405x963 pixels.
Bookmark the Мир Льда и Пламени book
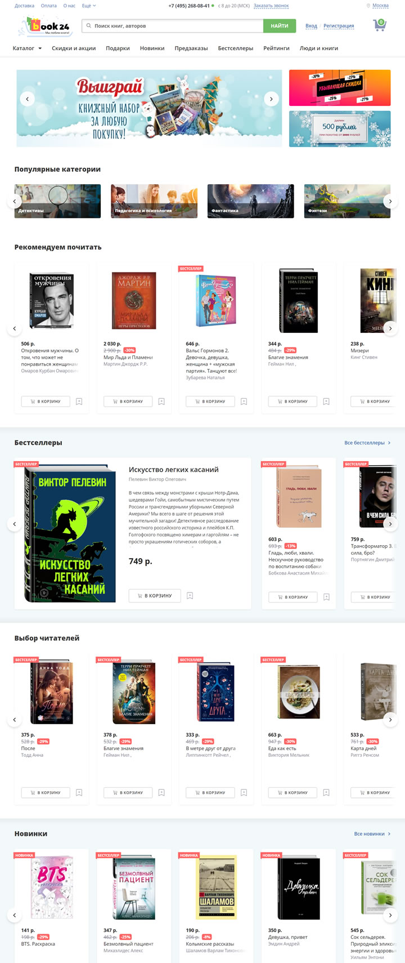(x=161, y=402)
